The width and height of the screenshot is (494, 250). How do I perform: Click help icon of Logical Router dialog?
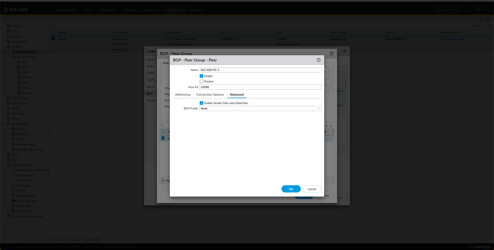tap(344, 51)
